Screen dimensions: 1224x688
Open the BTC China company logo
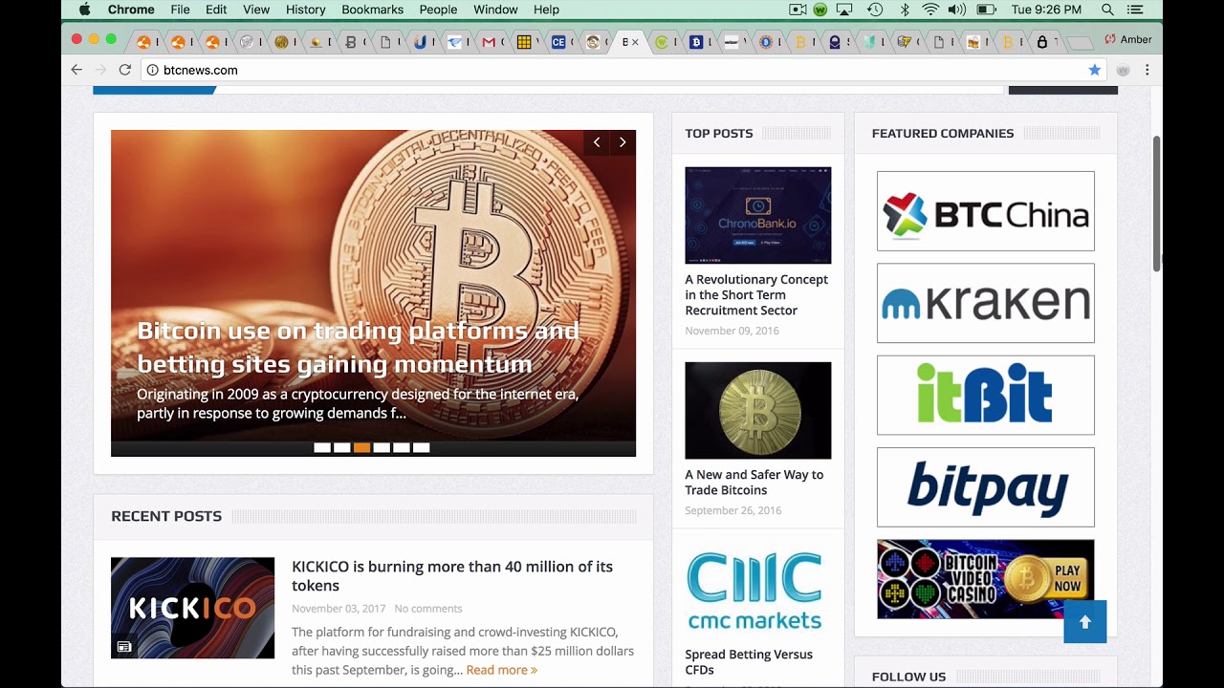click(986, 211)
